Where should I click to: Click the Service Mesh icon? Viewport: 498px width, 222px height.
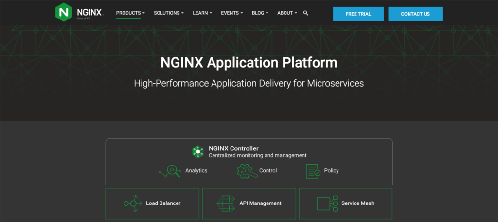(326, 203)
